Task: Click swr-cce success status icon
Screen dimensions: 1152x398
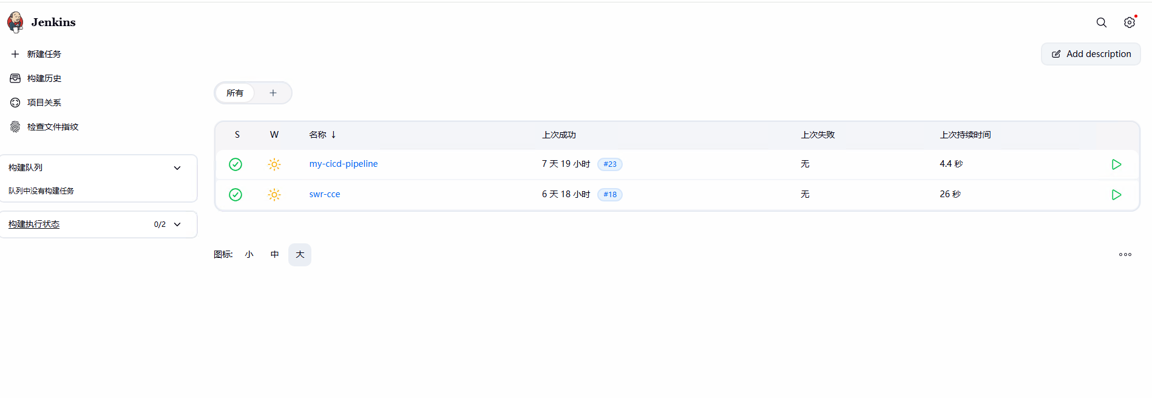Action: (235, 195)
